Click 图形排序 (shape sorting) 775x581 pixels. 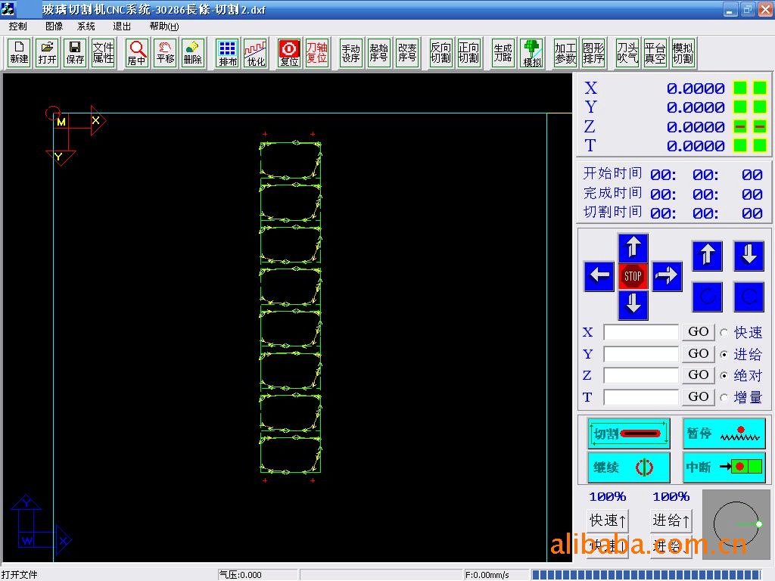(x=593, y=52)
